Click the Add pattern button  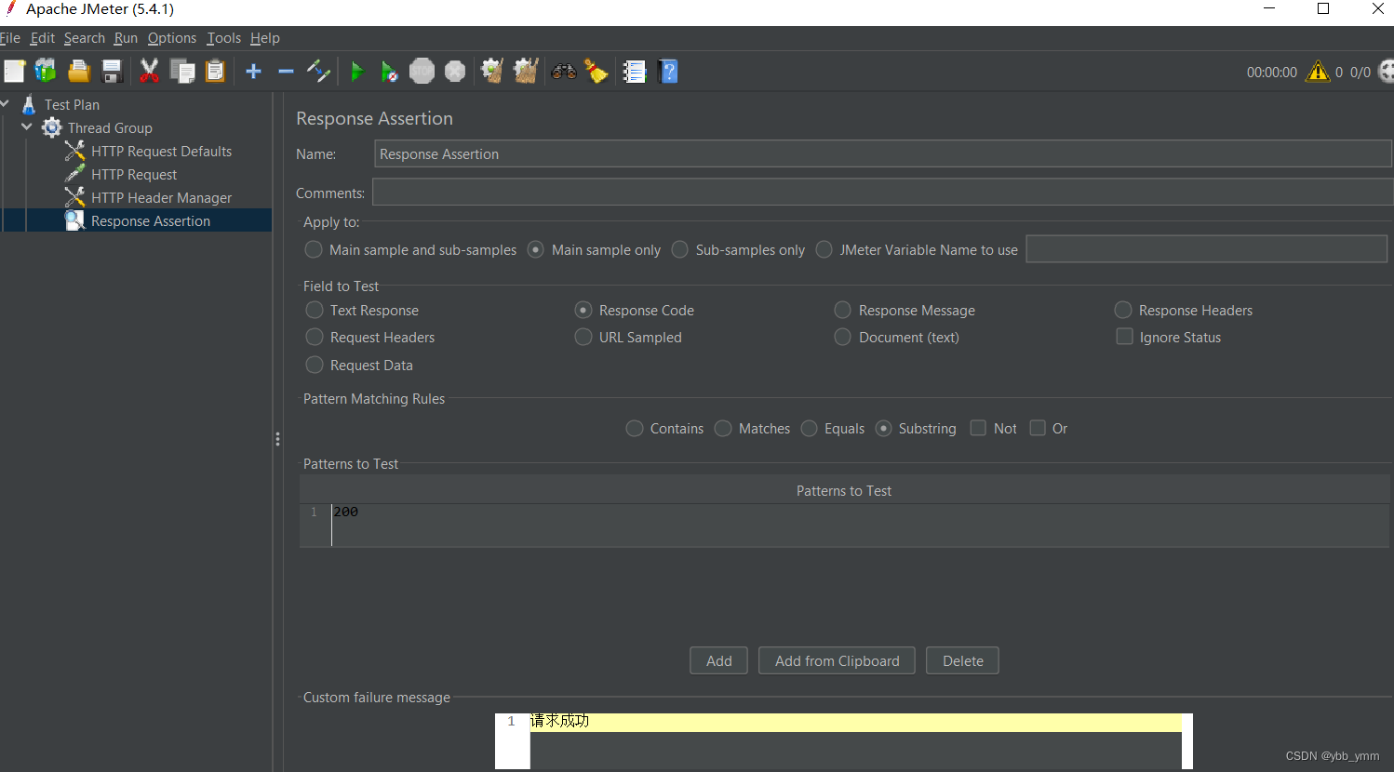[718, 660]
